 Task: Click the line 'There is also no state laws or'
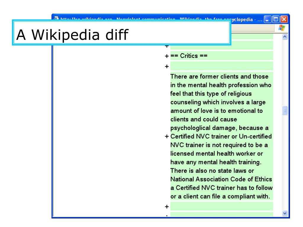[212, 171]
